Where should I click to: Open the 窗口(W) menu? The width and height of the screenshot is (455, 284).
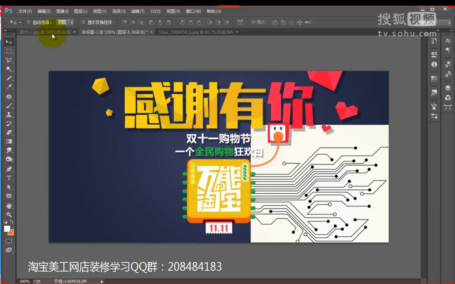click(194, 11)
